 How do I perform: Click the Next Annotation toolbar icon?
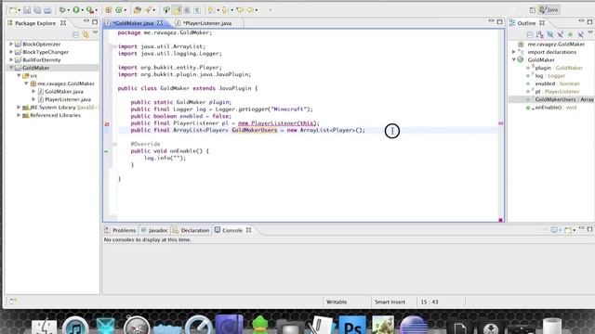tap(211, 10)
